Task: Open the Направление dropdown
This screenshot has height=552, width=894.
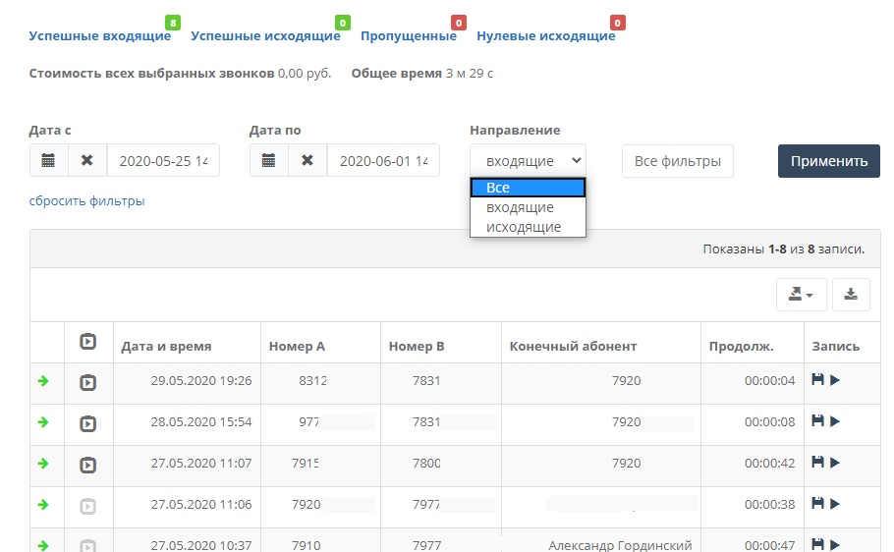Action: (528, 161)
